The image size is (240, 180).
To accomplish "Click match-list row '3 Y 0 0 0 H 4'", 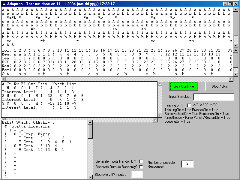I will coord(39,103).
